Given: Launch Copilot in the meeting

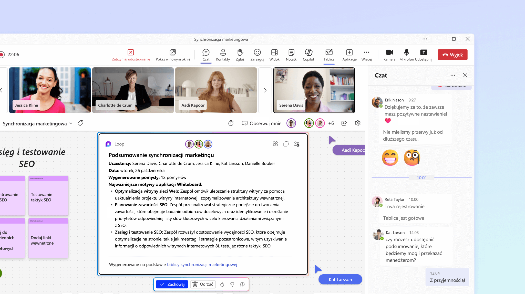Looking at the screenshot, I should (308, 55).
